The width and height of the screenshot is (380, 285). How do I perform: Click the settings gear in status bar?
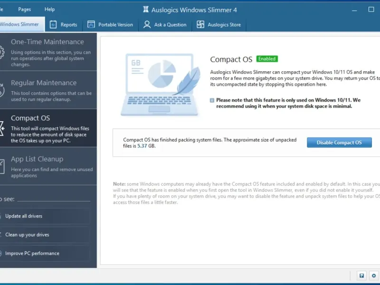coord(374,275)
